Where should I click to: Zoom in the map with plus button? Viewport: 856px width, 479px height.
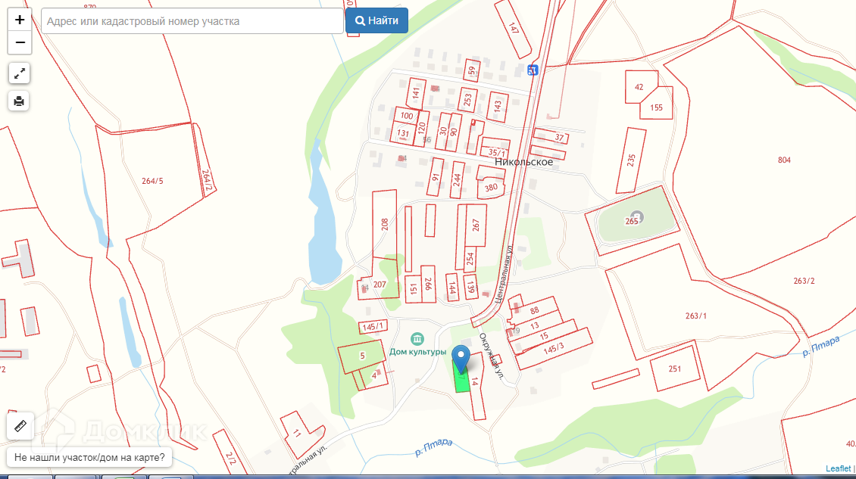20,20
